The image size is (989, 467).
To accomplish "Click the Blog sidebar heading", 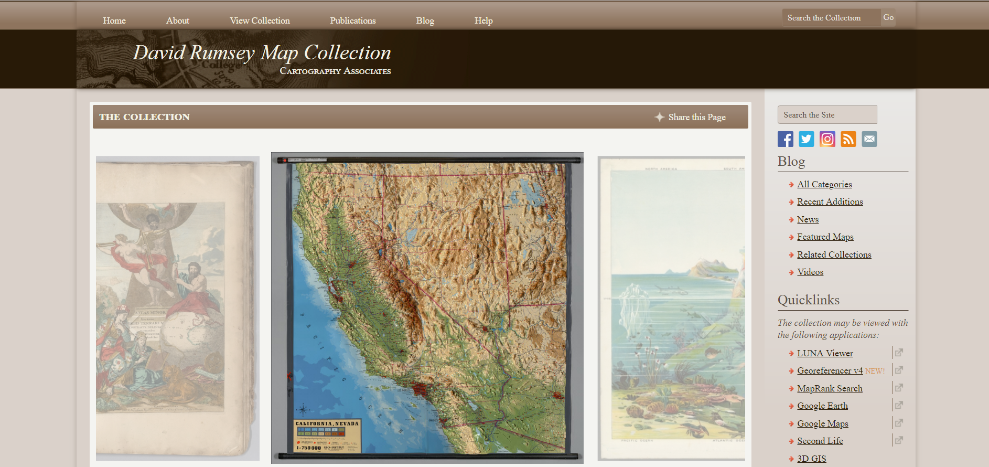I will coord(791,161).
